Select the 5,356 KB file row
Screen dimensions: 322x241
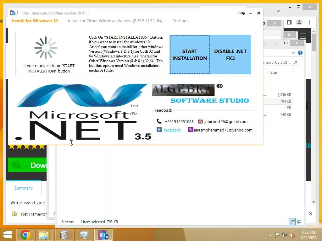click(277, 95)
